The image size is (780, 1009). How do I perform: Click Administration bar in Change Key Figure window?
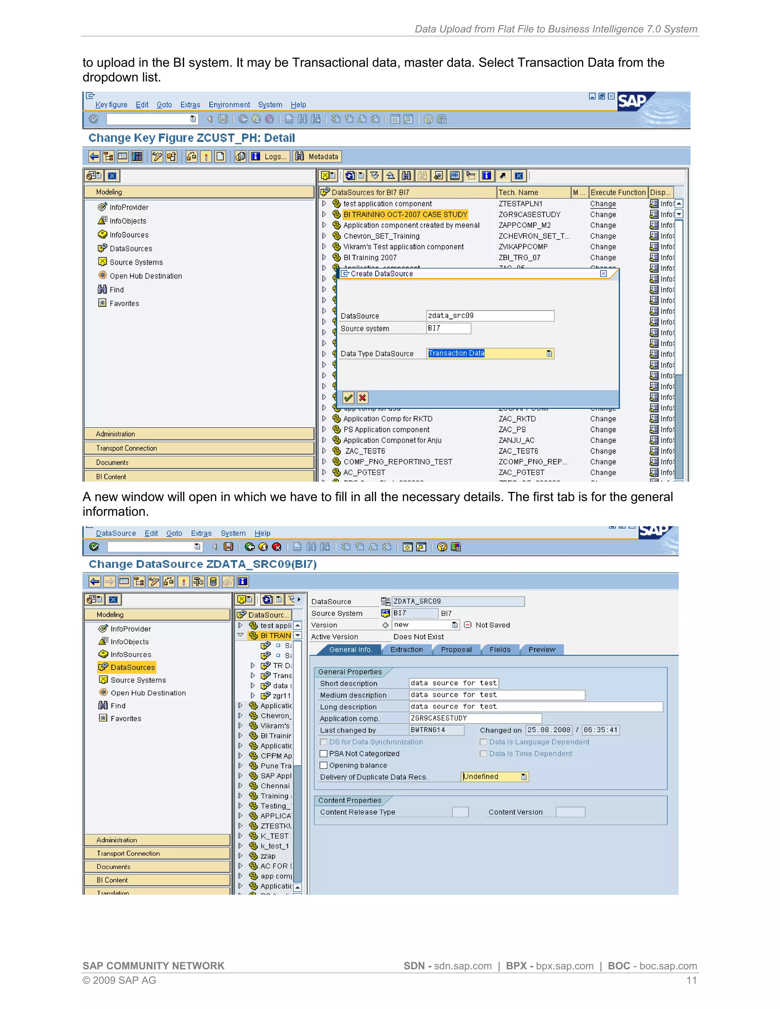coord(199,434)
